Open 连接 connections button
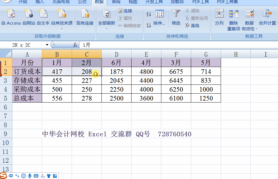The height and width of the screenshot is (179, 278). coord(125,11)
